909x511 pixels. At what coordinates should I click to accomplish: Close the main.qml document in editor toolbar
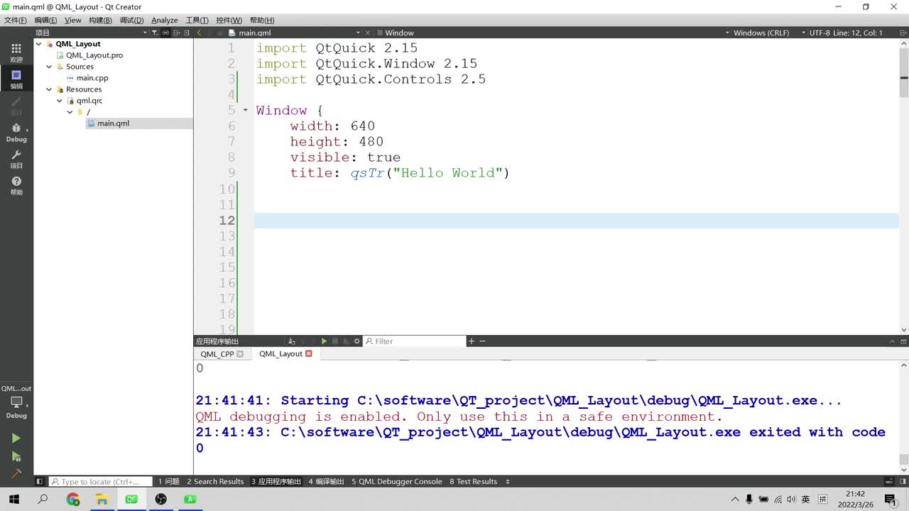pyautogui.click(x=368, y=33)
